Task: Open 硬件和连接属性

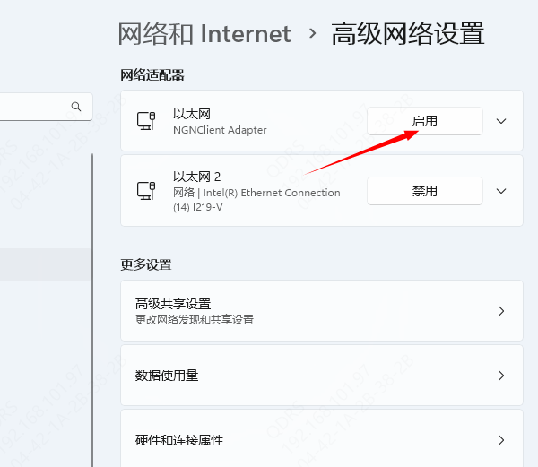Action: coord(322,438)
